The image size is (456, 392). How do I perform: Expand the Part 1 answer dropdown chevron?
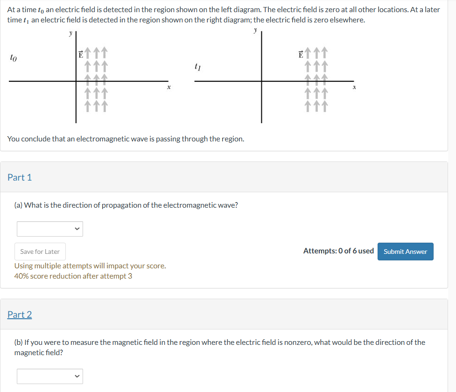pyautogui.click(x=77, y=229)
